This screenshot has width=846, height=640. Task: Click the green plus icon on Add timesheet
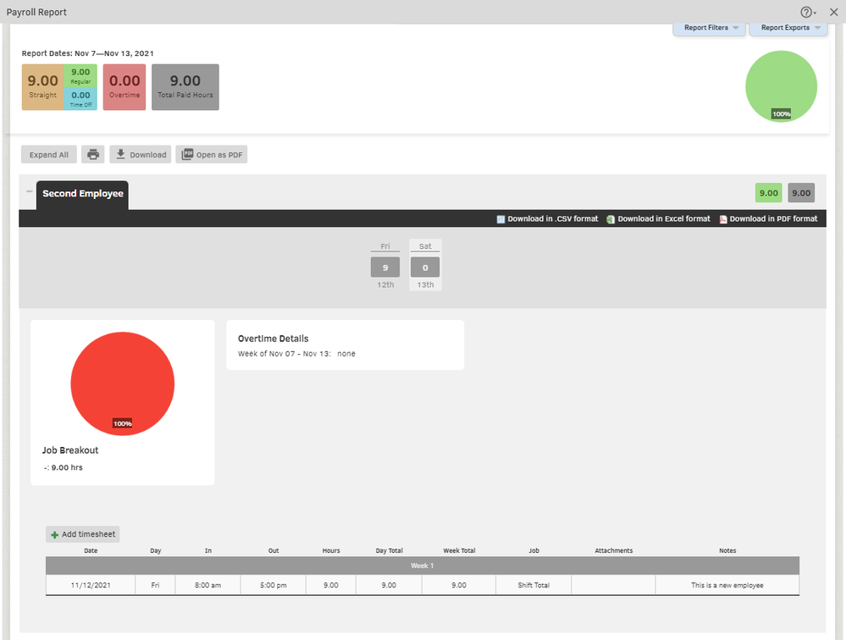[54, 535]
